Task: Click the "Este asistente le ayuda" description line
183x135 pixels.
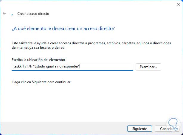Action: coord(91,43)
